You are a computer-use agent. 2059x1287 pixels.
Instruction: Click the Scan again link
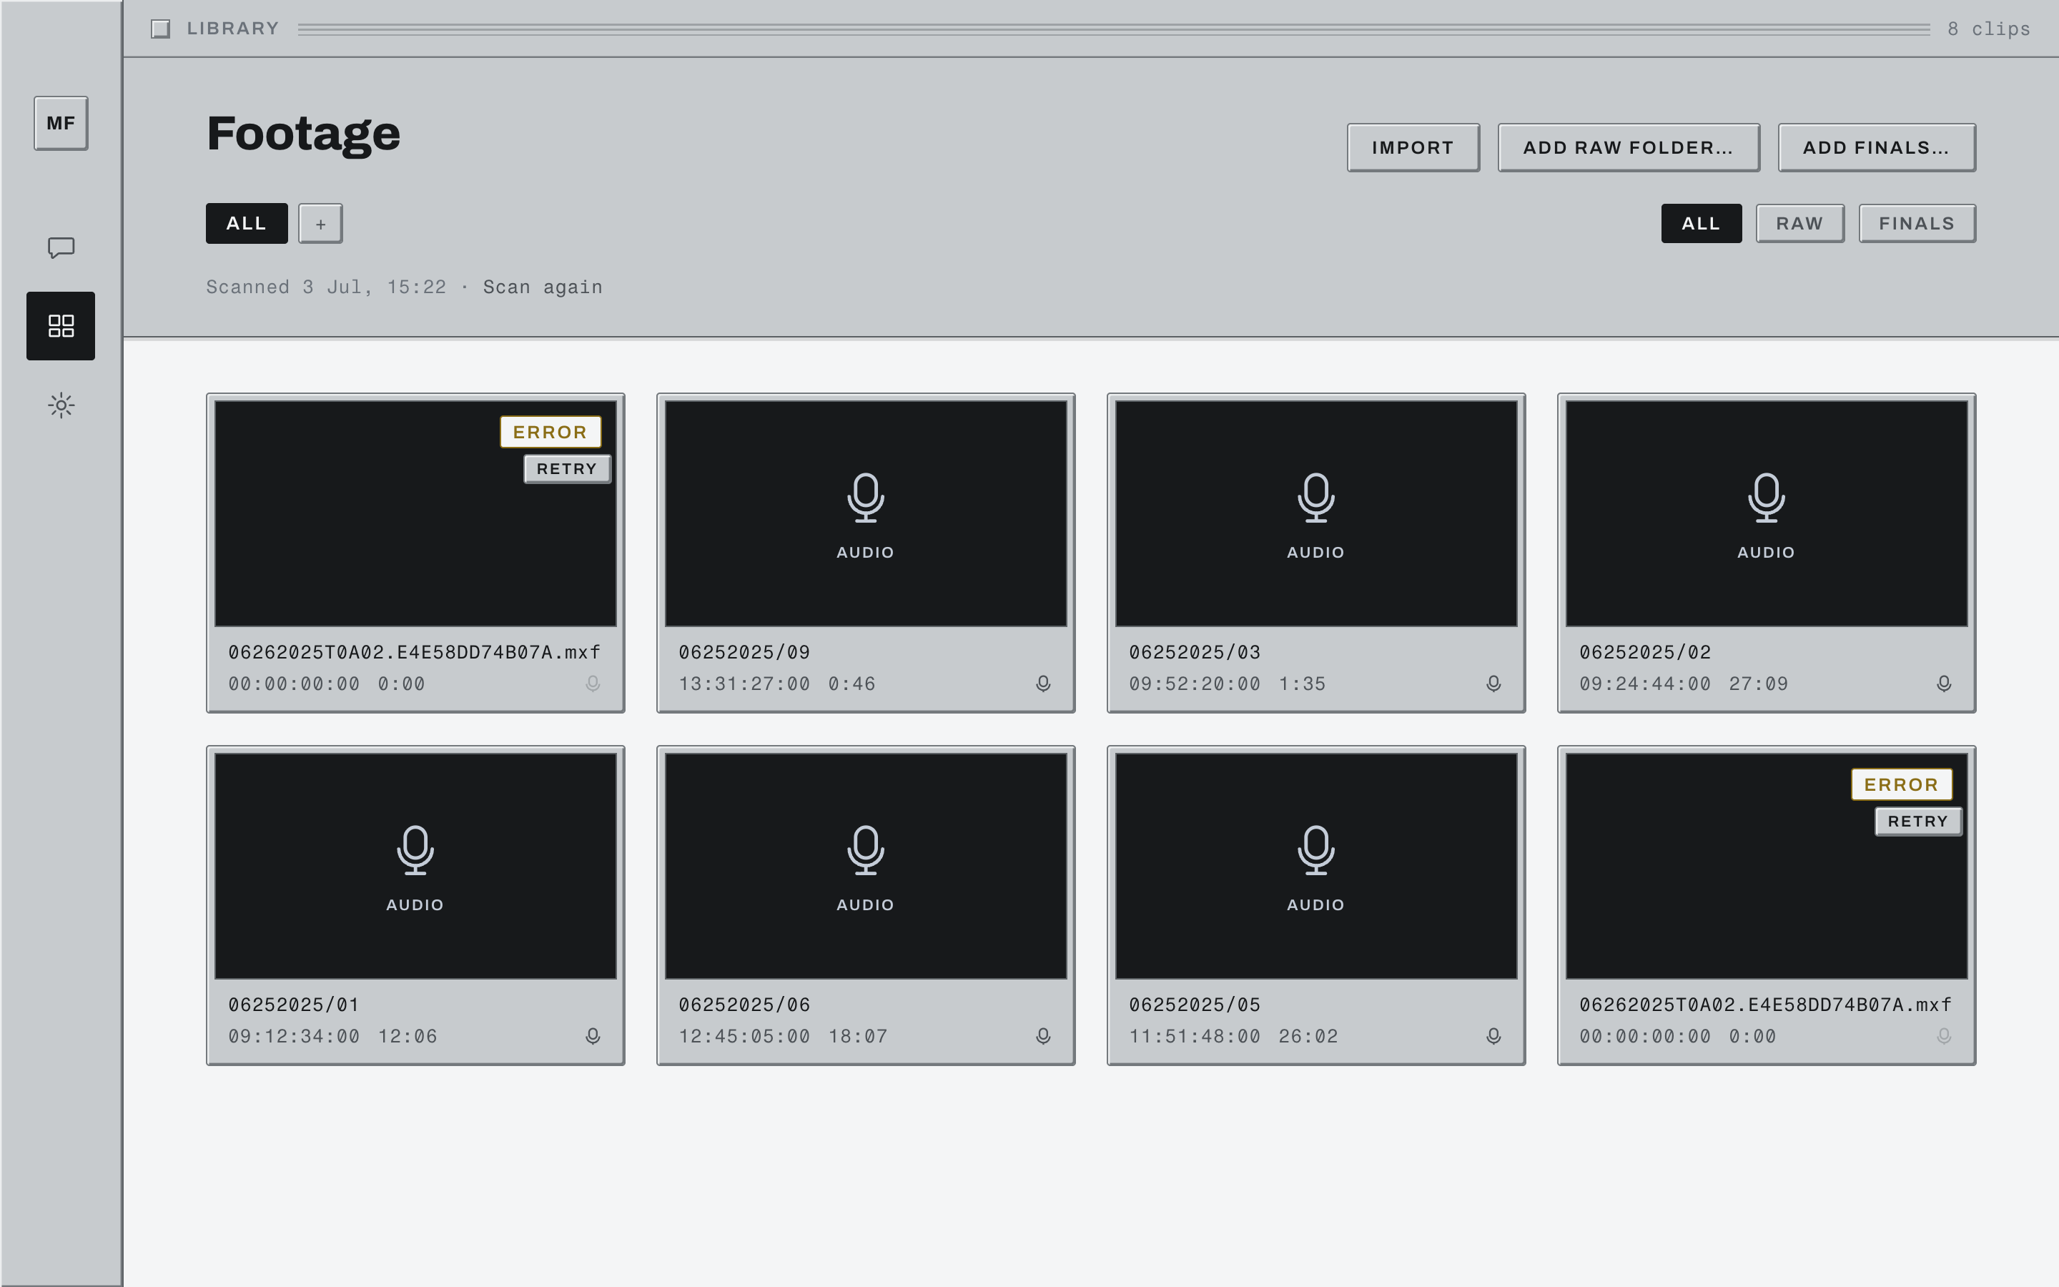tap(543, 287)
